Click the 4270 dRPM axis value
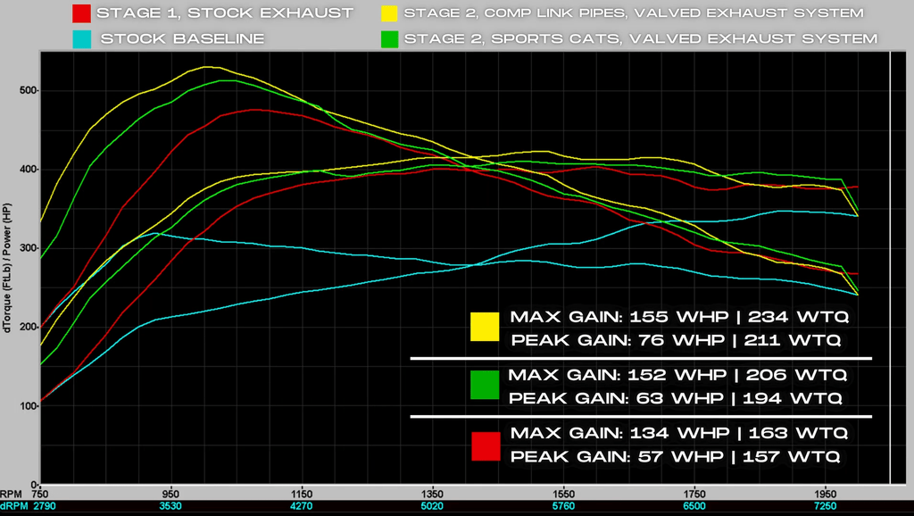 302,506
